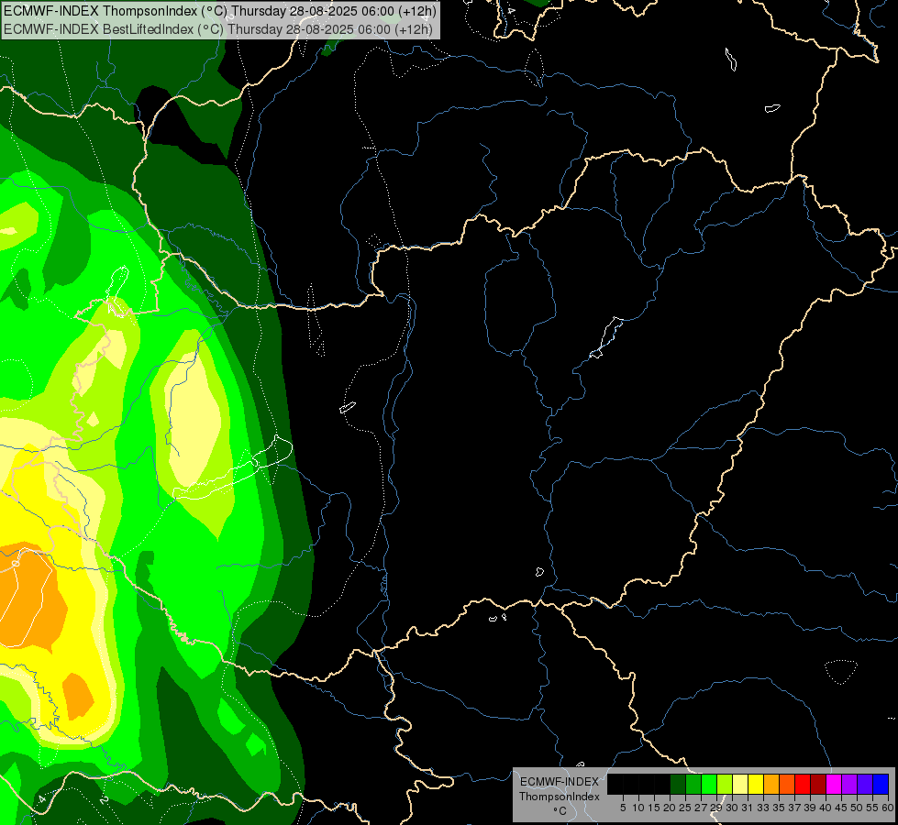Select the bright red 37–39 legend swatch
The height and width of the screenshot is (825, 898).
pyautogui.click(x=803, y=784)
